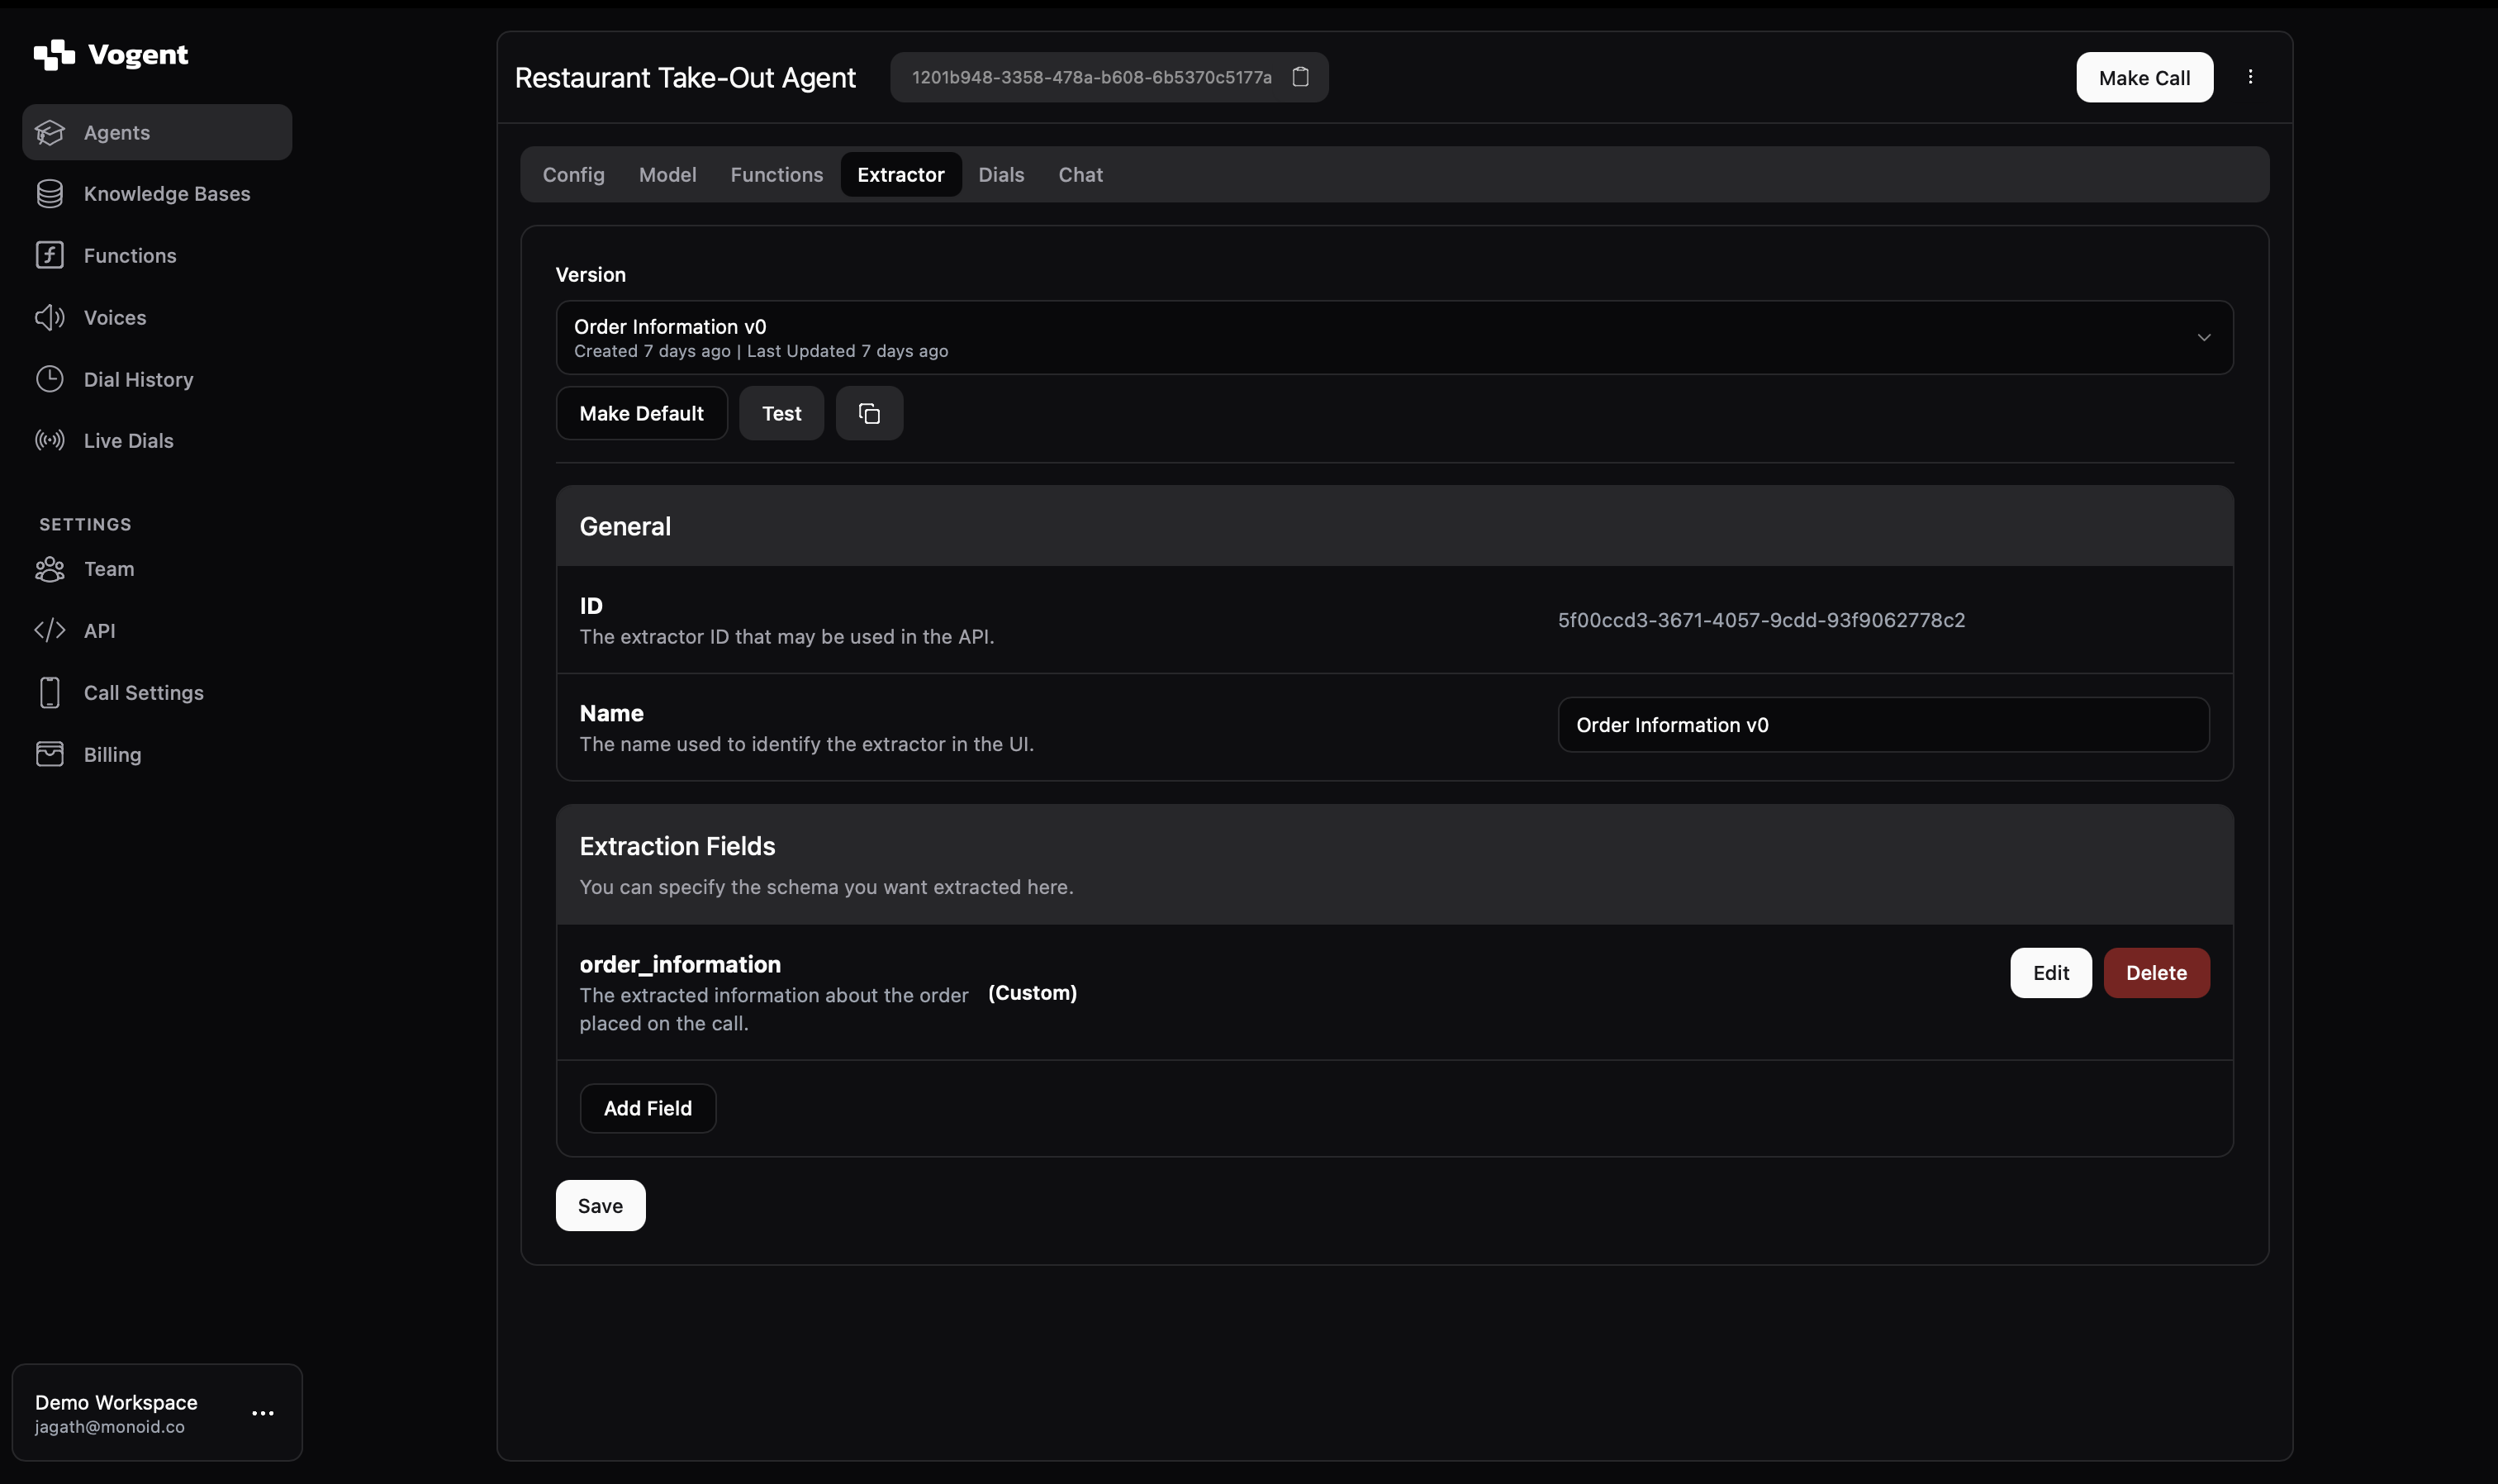The width and height of the screenshot is (2498, 1484).
Task: Click the Add Field button
Action: point(647,1108)
